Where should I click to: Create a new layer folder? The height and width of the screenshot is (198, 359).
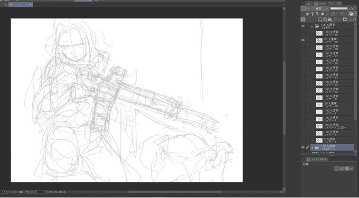coord(329,20)
